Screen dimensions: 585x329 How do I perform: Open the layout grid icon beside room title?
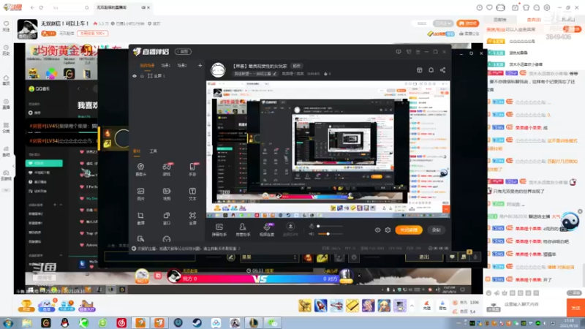[x=419, y=70]
